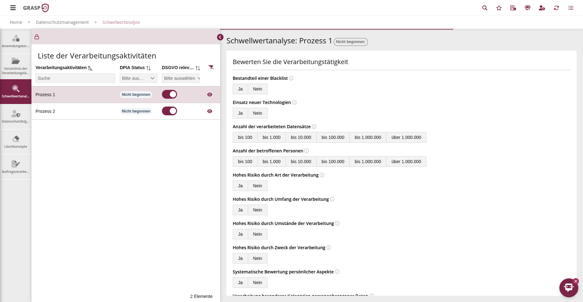Open Löschkonzepte in the sidebar
583x302 pixels.
click(x=16, y=142)
